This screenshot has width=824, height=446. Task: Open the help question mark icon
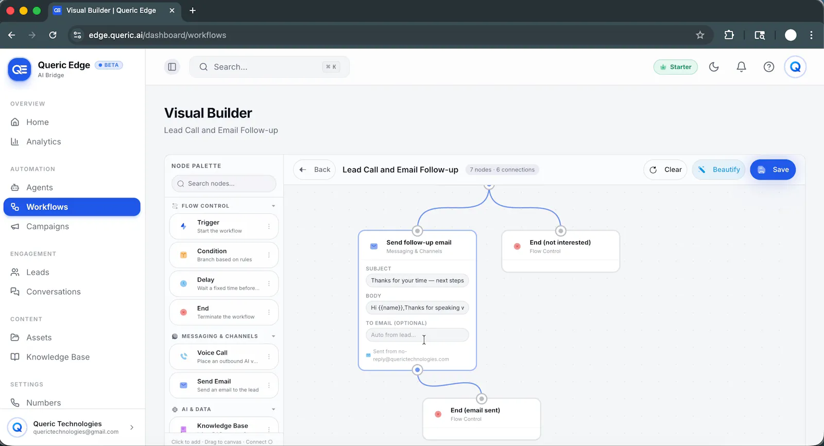(x=768, y=67)
